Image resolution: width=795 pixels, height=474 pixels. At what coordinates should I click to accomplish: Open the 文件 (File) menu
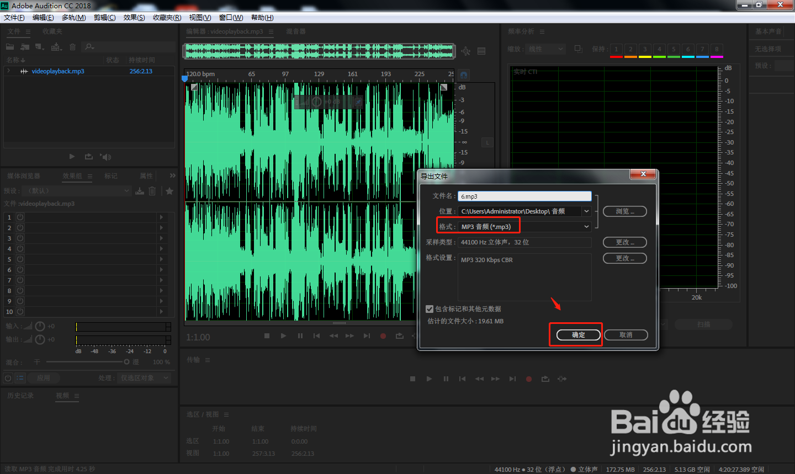coord(14,18)
